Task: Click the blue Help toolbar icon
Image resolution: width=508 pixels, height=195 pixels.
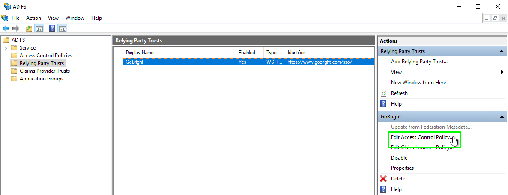Action: (x=52, y=29)
